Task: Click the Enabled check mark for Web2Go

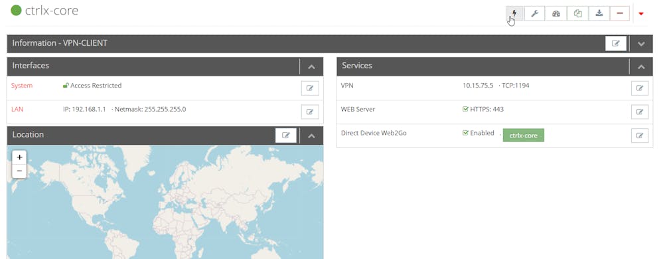Action: (465, 133)
